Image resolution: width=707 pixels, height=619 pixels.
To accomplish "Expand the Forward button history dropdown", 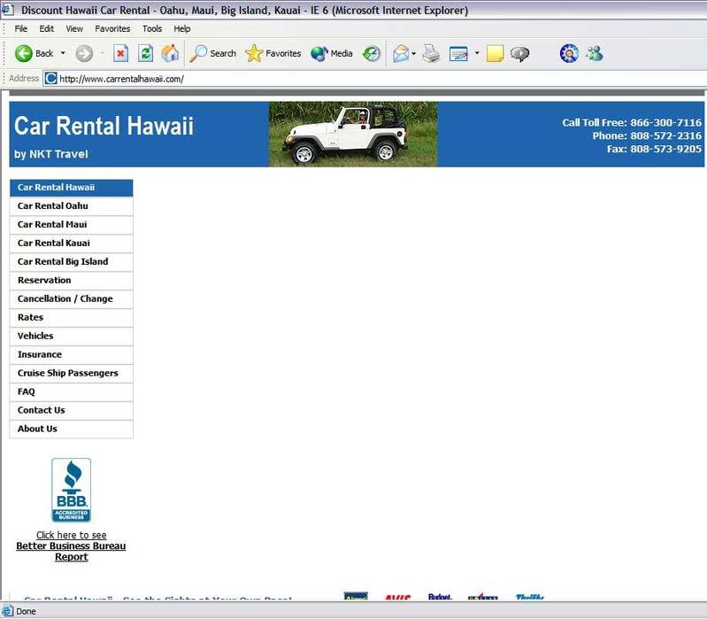I will point(101,53).
